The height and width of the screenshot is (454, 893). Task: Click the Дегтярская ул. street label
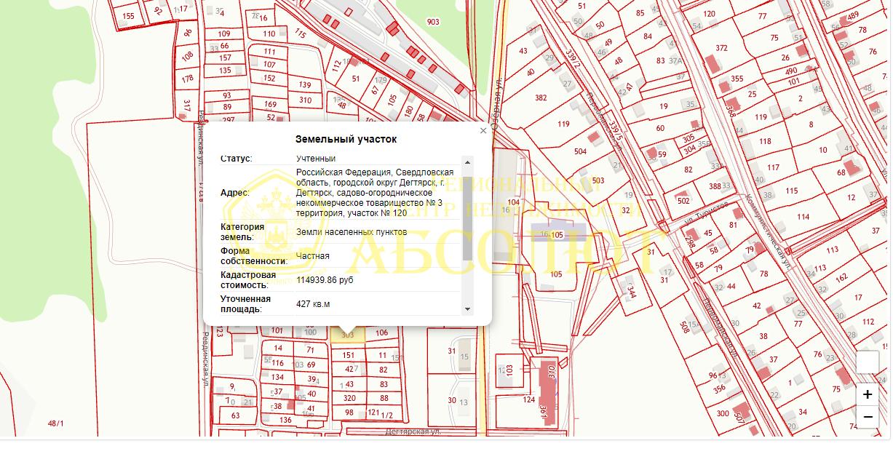pos(413,431)
